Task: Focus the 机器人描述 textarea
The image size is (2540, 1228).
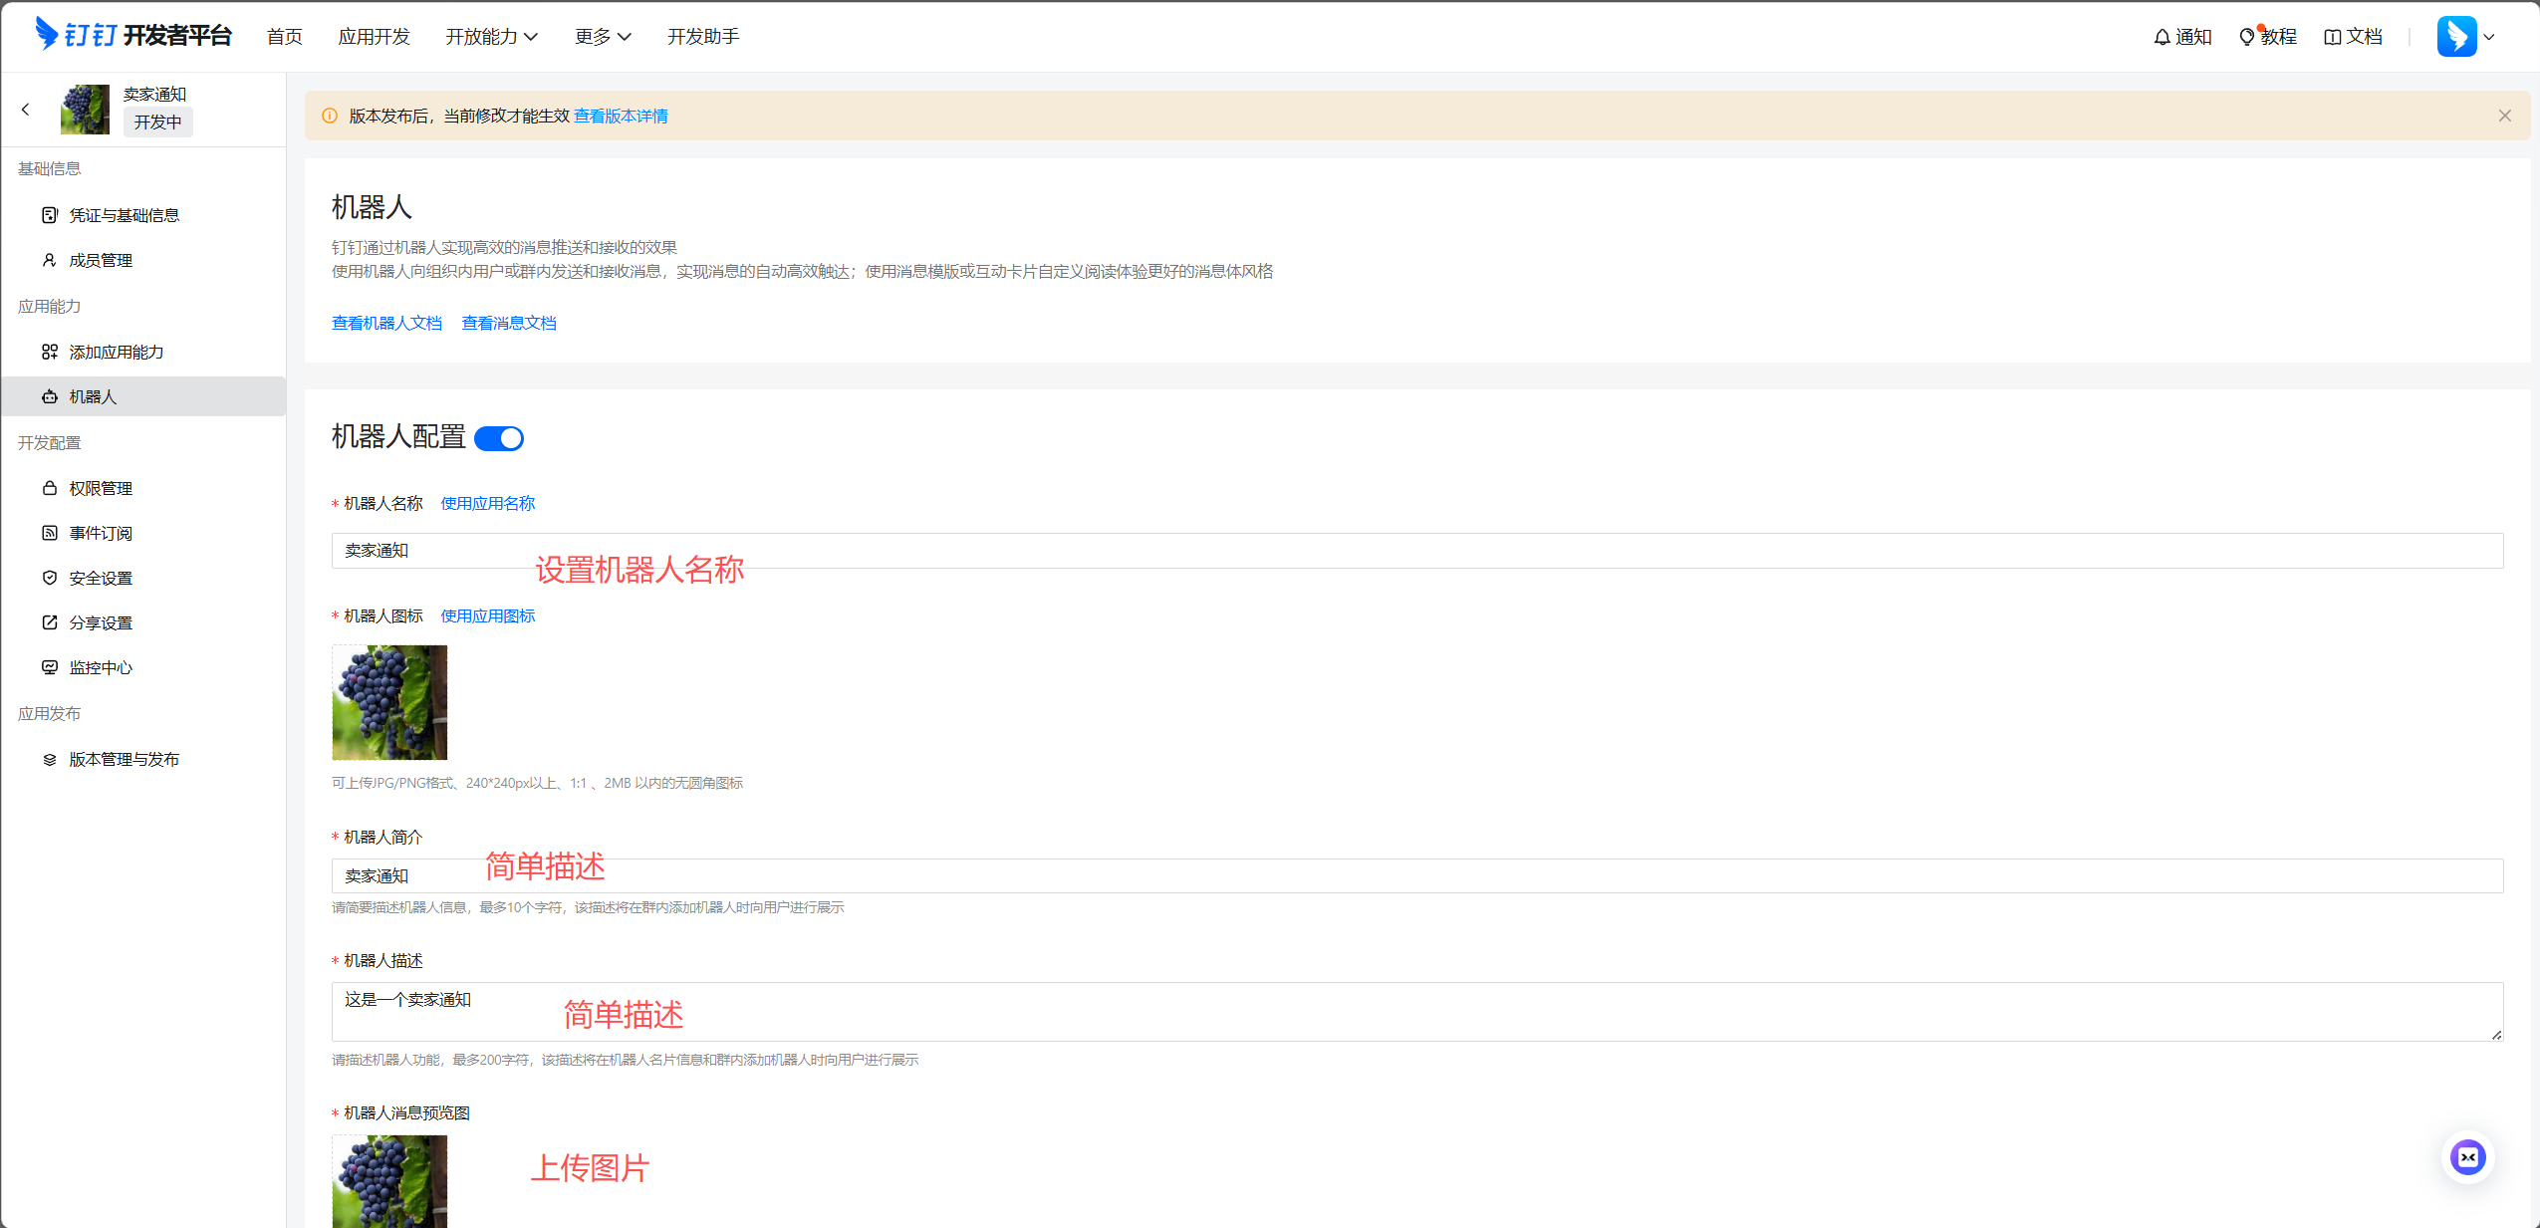Action: click(x=1417, y=1012)
